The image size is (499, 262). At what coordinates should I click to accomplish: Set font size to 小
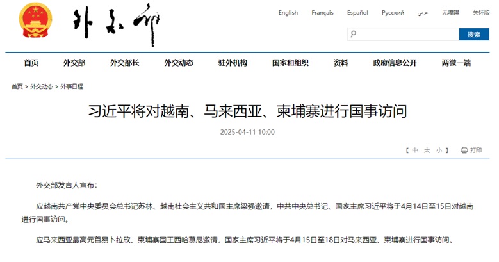[x=439, y=151]
